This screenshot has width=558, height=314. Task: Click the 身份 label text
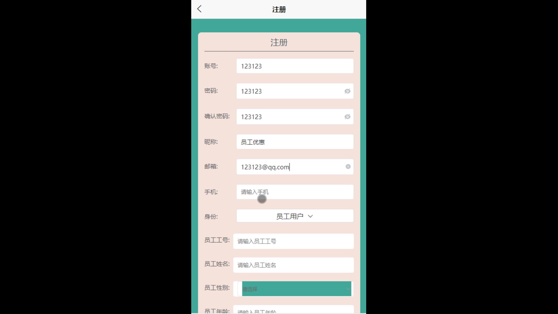pos(211,217)
